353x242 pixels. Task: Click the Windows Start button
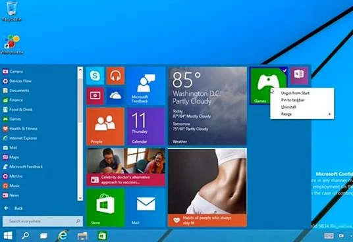click(x=8, y=235)
